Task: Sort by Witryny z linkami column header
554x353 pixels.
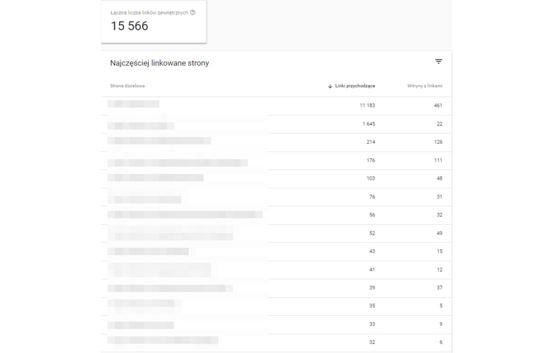Action: click(x=425, y=86)
